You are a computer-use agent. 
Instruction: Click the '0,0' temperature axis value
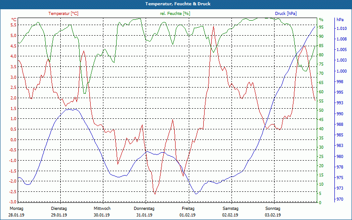pos(14,139)
